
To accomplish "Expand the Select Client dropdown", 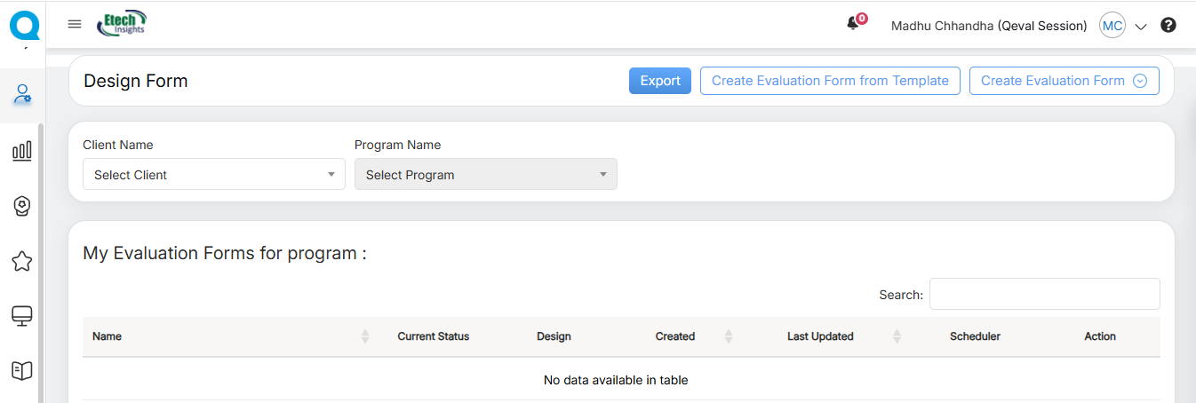I will pyautogui.click(x=213, y=175).
